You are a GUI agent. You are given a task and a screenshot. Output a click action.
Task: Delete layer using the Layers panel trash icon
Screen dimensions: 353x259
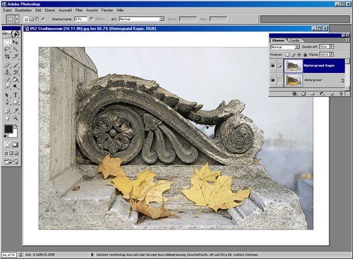click(340, 94)
